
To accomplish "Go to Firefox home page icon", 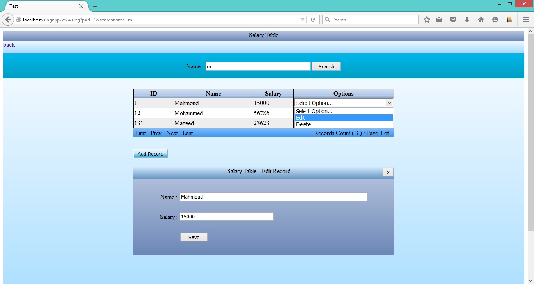I will pyautogui.click(x=481, y=19).
